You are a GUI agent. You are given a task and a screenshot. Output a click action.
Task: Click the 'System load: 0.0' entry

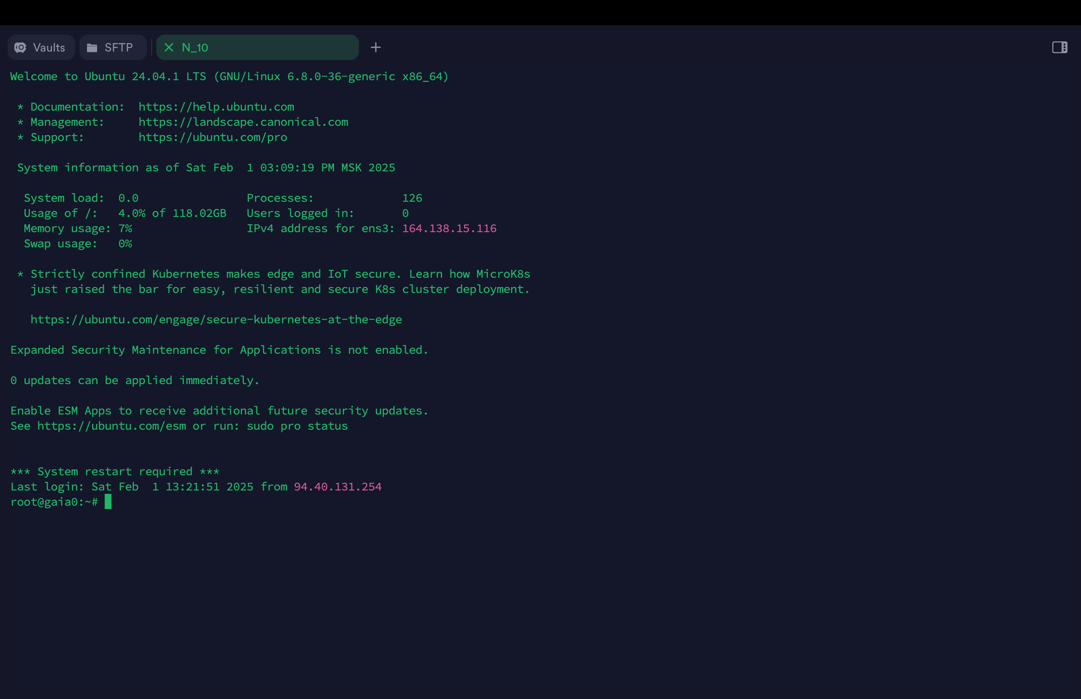(x=81, y=198)
